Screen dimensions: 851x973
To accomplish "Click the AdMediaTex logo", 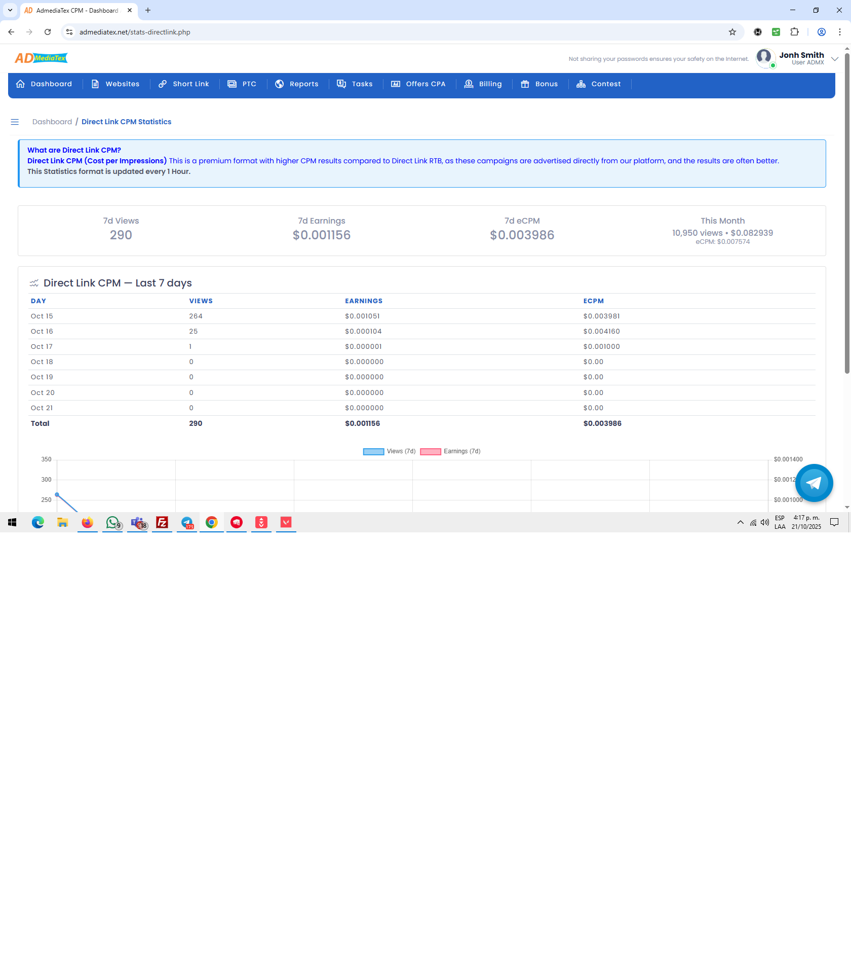I will (x=41, y=58).
